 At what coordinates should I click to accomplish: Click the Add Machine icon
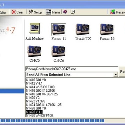34,31
